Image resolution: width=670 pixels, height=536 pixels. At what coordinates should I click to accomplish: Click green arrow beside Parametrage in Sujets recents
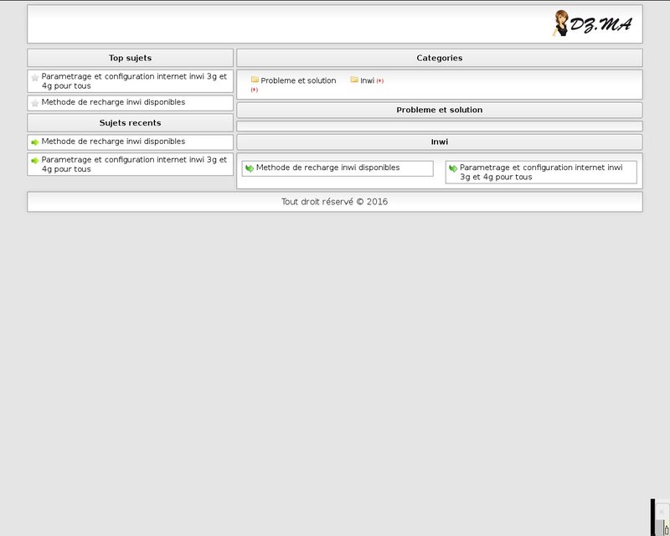[35, 161]
